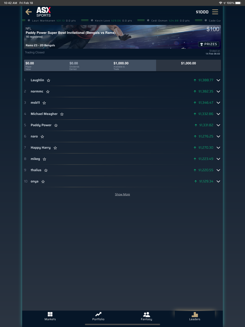Click the $1,129.34 value

coord(206,181)
